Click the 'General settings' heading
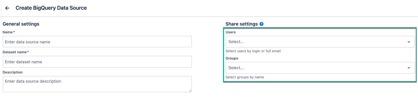Viewport: 418px width, 98px height. pyautogui.click(x=21, y=24)
